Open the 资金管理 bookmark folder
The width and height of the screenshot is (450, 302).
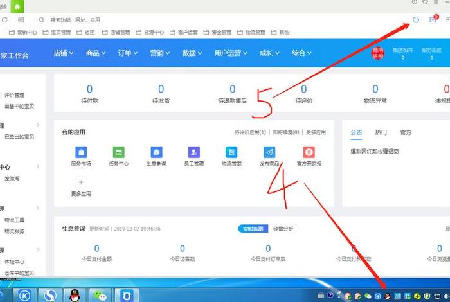point(217,32)
